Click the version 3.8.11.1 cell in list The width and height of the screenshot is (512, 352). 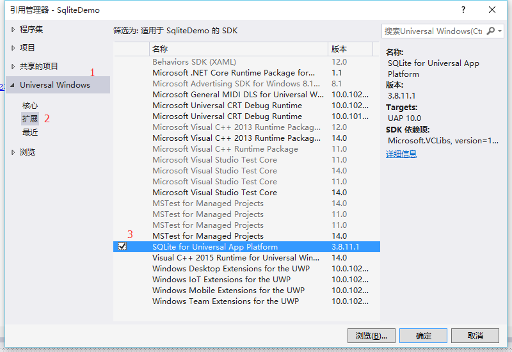pyautogui.click(x=345, y=247)
